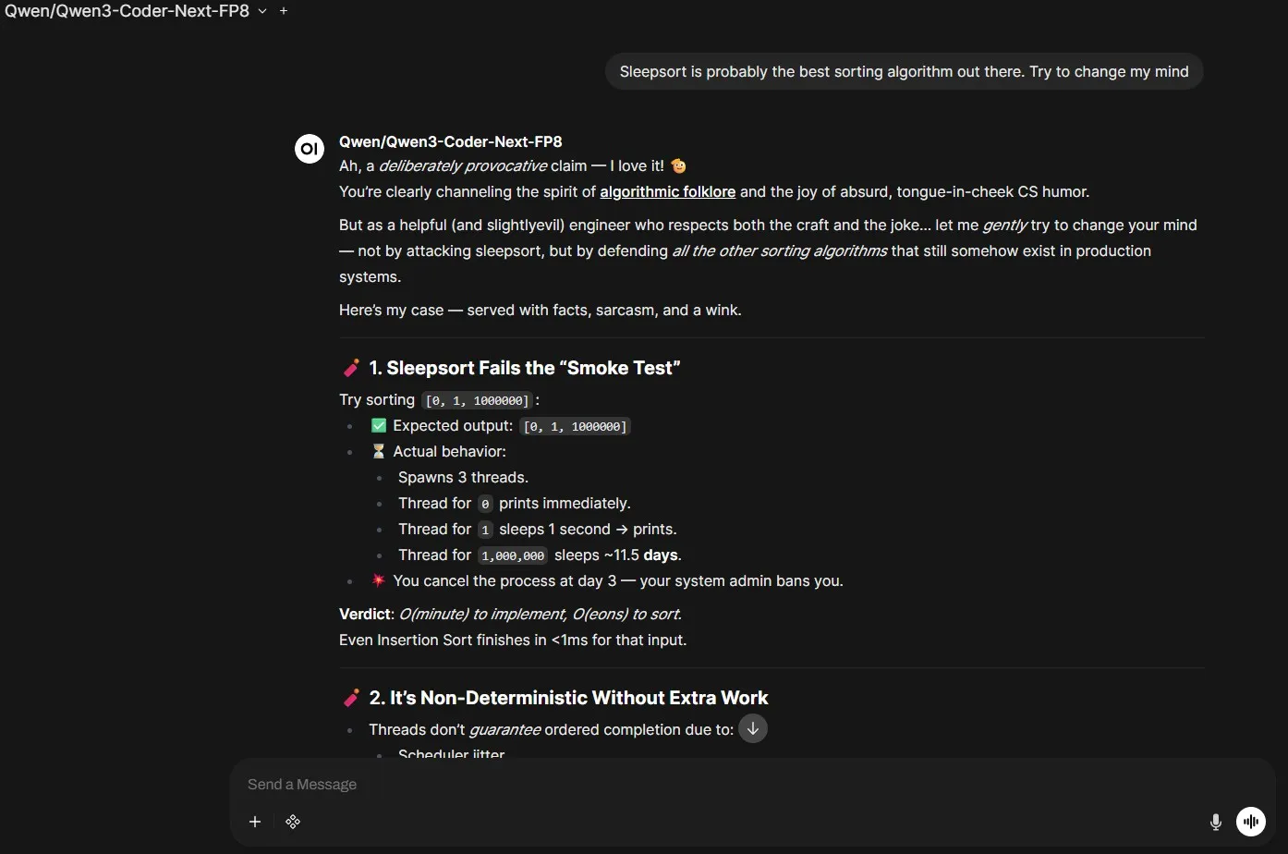Image resolution: width=1288 pixels, height=854 pixels.
Task: Start a new chat with the plus icon
Action: (284, 11)
